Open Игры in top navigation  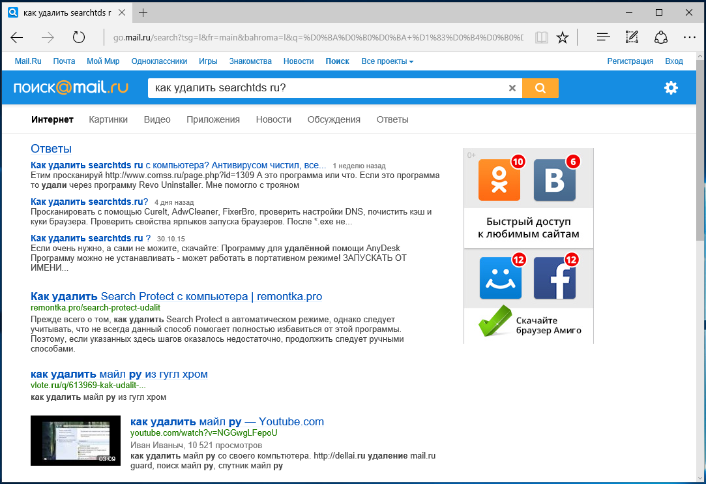pyautogui.click(x=208, y=61)
